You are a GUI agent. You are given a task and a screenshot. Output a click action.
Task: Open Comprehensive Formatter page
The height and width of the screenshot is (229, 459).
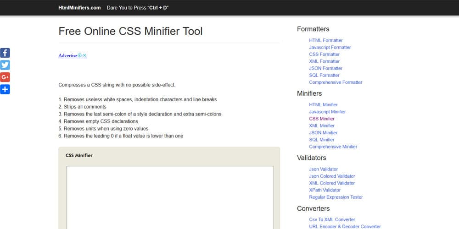pyautogui.click(x=336, y=82)
